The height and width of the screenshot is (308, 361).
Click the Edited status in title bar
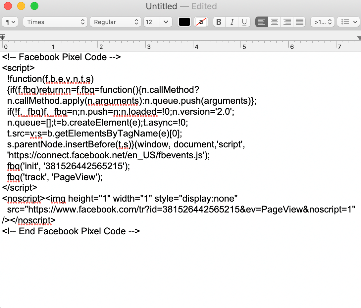(x=204, y=6)
